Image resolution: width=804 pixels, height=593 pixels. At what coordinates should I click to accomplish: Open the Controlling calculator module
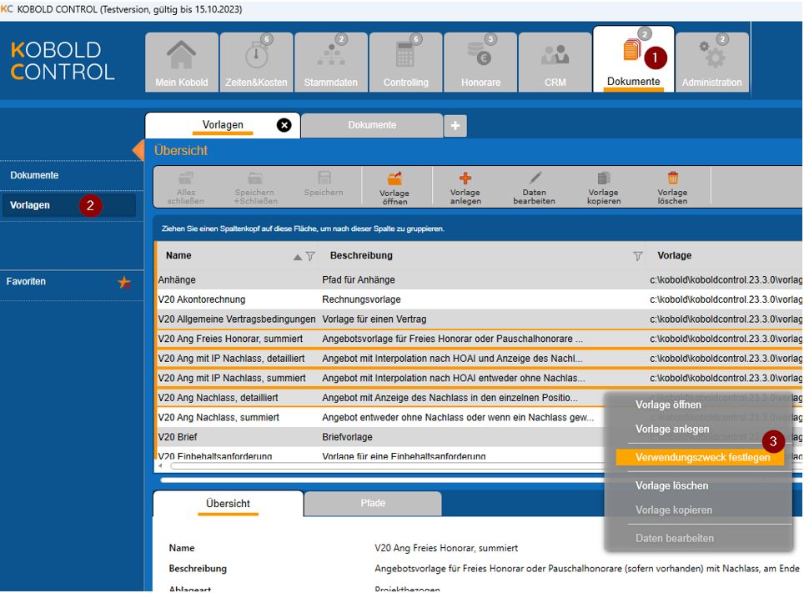pos(405,62)
